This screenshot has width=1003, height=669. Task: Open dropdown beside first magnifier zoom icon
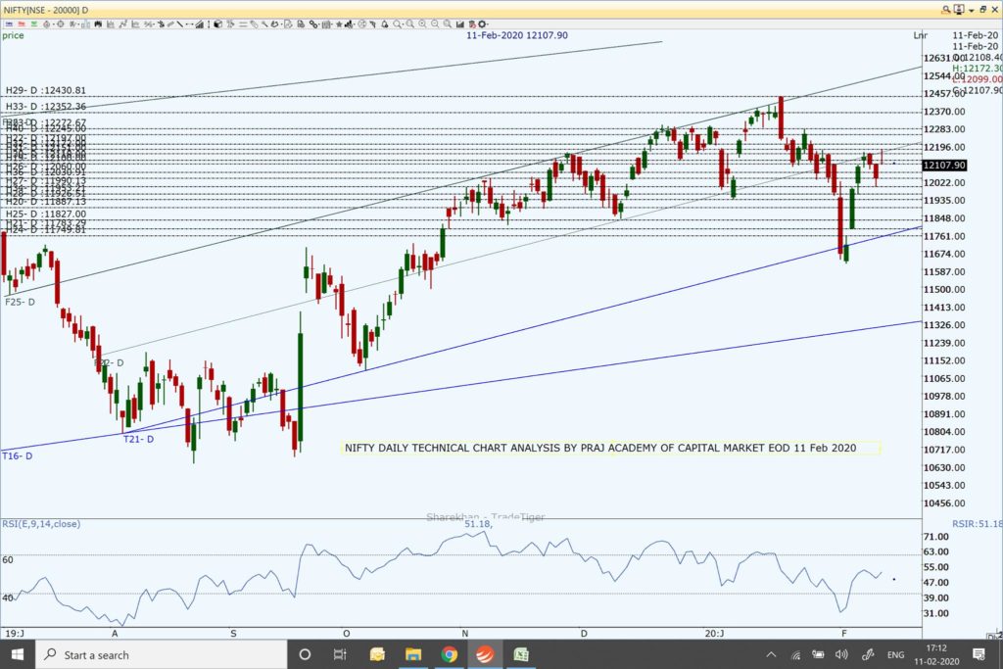coord(403,24)
